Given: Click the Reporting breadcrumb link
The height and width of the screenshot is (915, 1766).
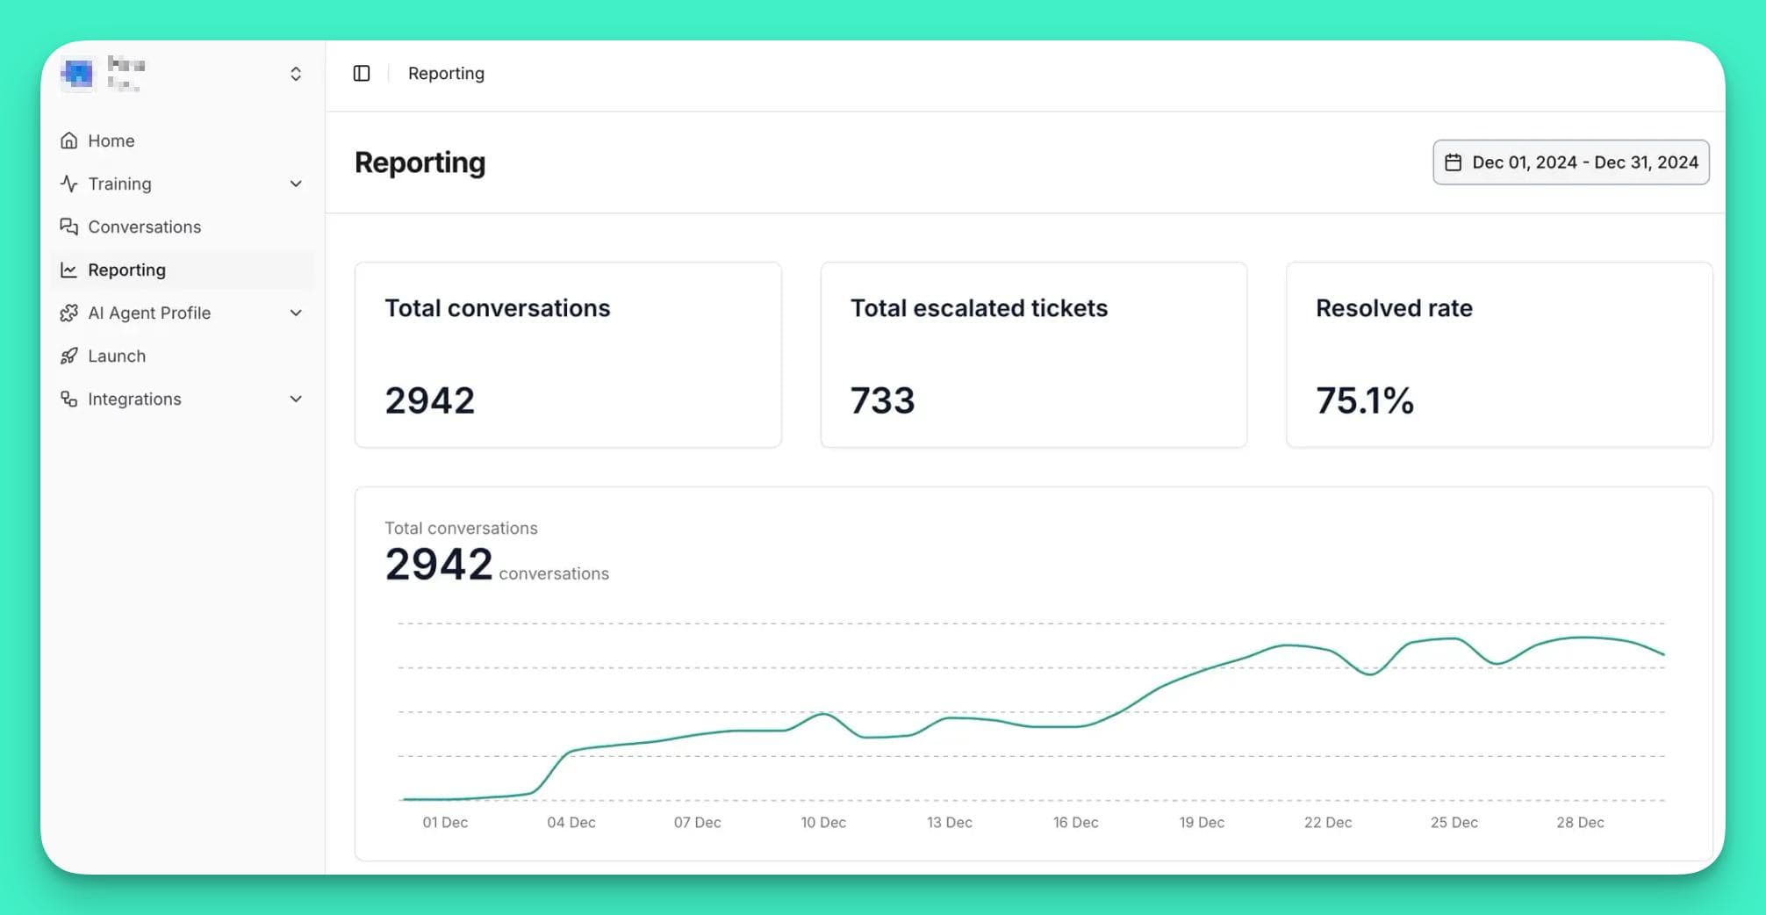Looking at the screenshot, I should tap(446, 73).
